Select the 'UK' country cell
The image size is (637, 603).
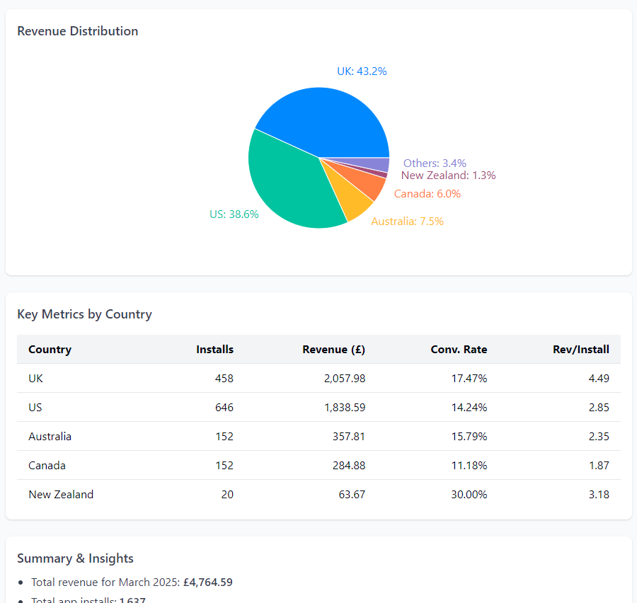36,379
